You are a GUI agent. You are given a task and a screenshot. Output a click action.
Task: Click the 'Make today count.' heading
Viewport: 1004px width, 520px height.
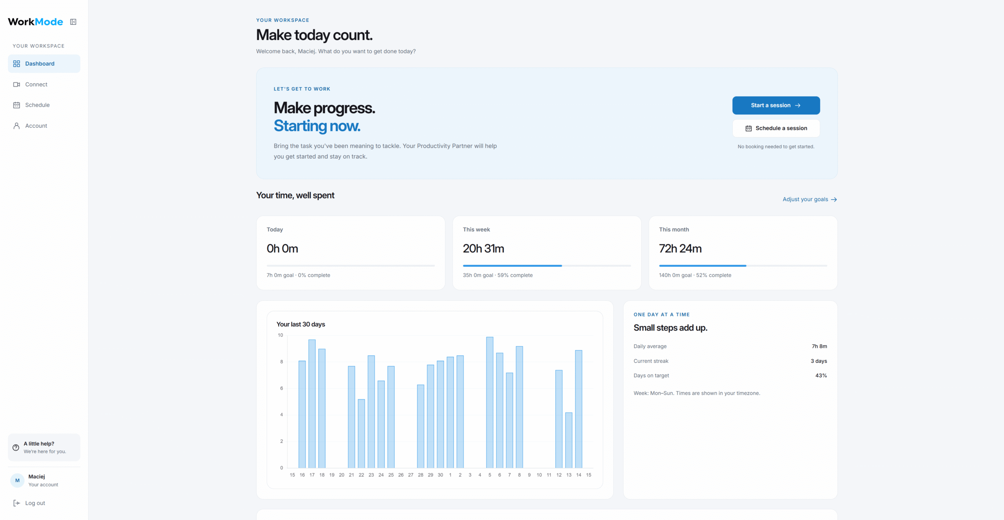click(314, 35)
